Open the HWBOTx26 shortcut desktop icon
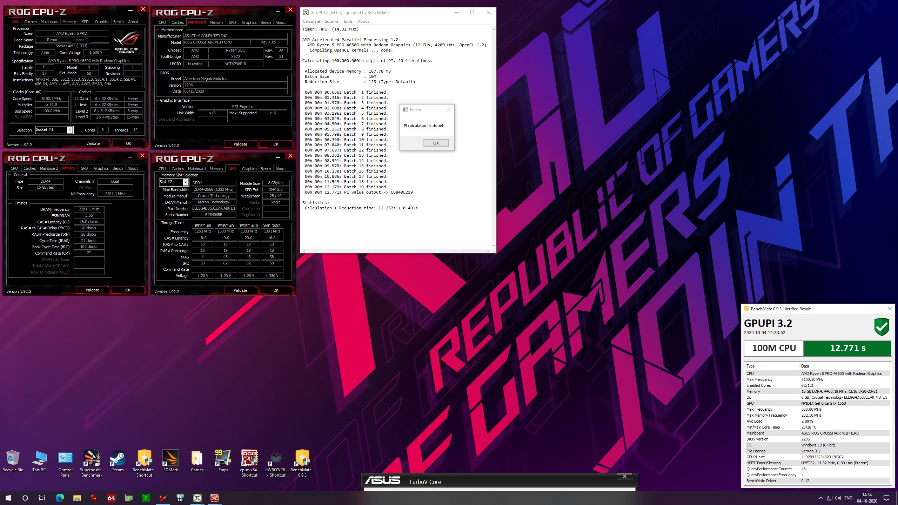898x505 pixels. coord(276,464)
